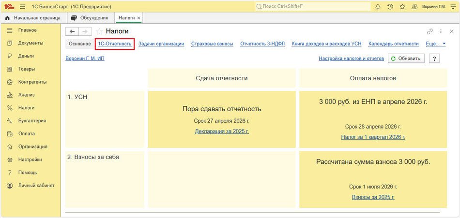Click the home icon on Начальная страница tab
Screen dimensions: 460x218
click(x=8, y=18)
